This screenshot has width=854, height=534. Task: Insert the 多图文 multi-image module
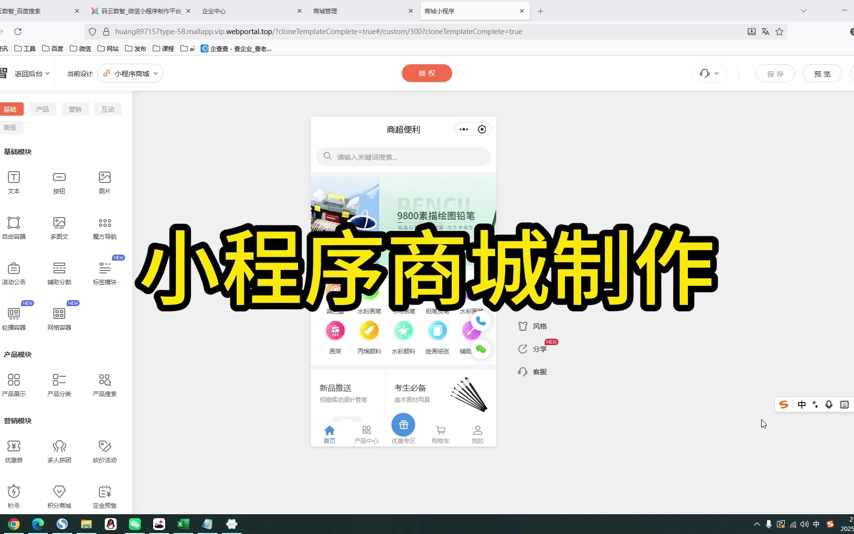tap(59, 228)
